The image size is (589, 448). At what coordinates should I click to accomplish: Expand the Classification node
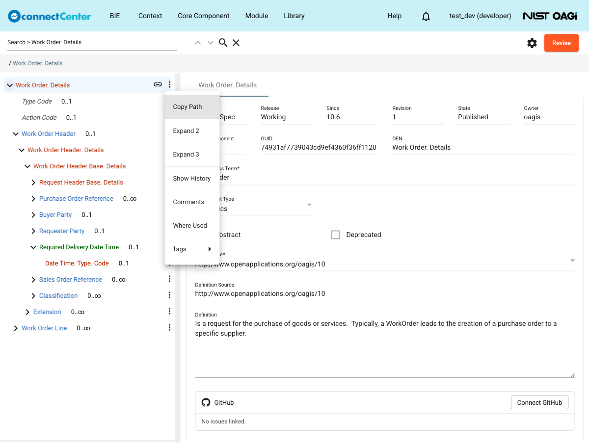[x=33, y=296]
